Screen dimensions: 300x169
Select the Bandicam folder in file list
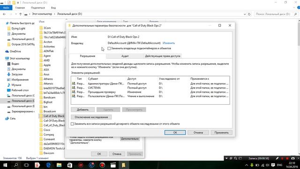49,97
